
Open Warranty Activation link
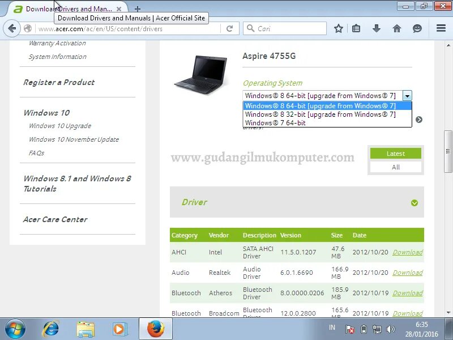click(57, 43)
